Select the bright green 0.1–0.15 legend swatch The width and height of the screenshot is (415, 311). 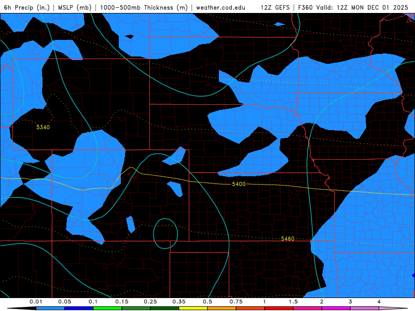coord(107,308)
